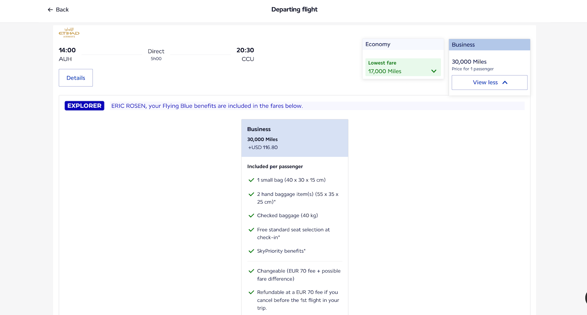Click airport code "AUH"

coord(65,59)
